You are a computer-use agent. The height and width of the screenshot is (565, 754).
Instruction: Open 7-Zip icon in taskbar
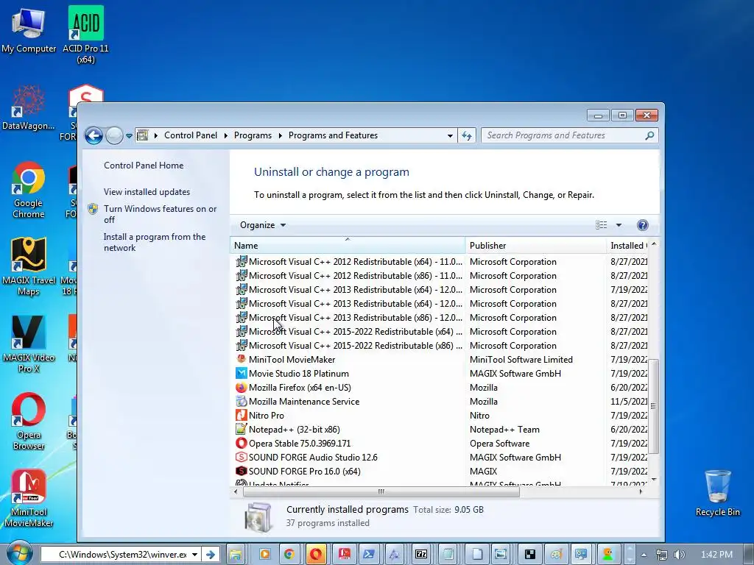(421, 555)
